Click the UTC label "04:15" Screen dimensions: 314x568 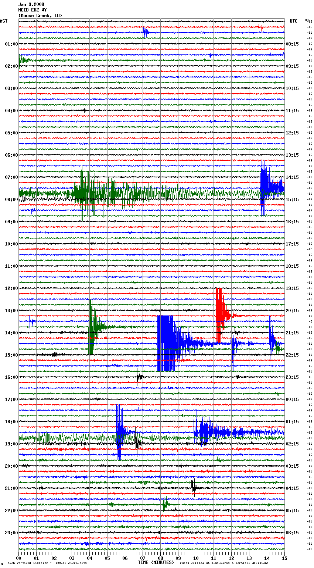(x=292, y=488)
